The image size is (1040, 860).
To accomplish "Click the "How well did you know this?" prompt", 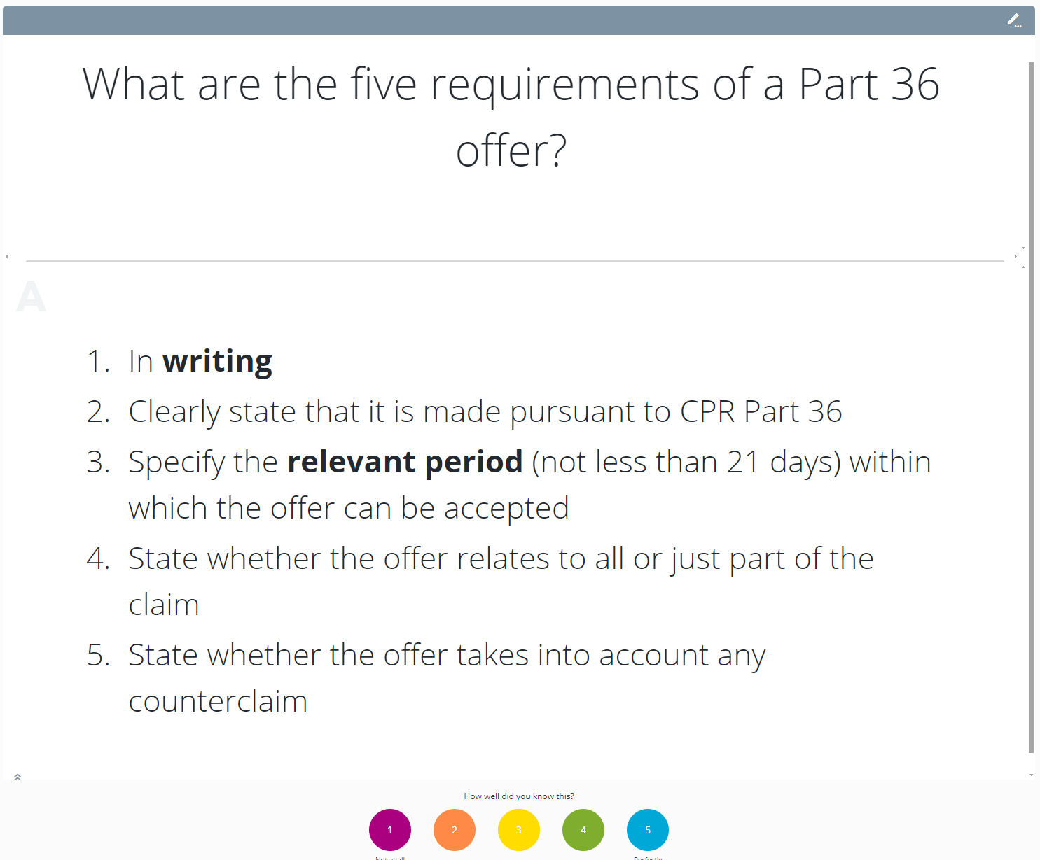I will coord(519,796).
